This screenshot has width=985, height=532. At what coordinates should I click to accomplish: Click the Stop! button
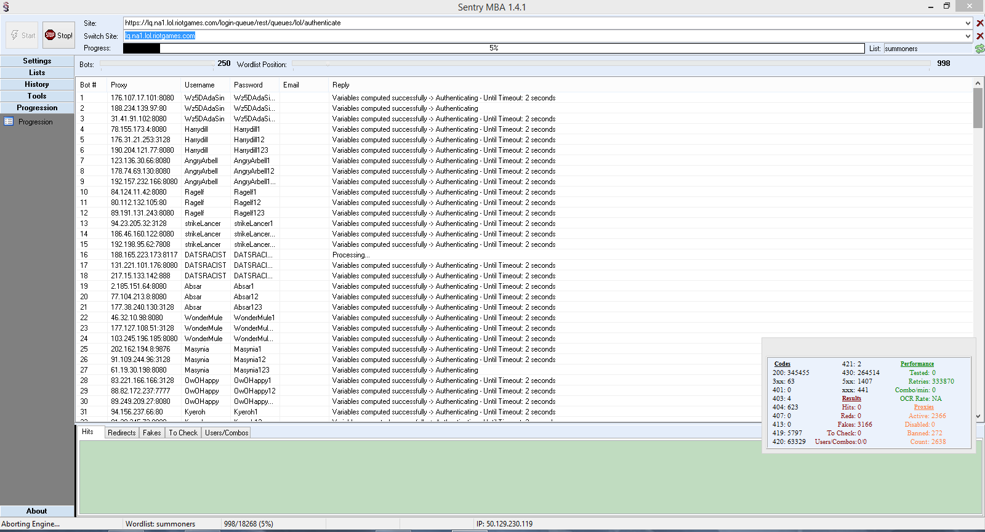click(x=58, y=35)
